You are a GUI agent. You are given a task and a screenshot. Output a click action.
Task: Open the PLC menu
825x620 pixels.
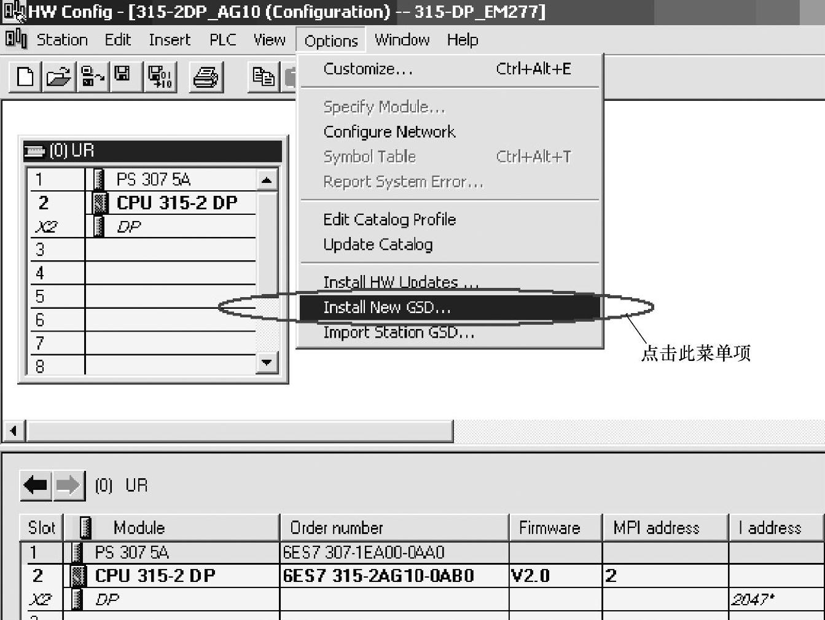click(x=222, y=40)
